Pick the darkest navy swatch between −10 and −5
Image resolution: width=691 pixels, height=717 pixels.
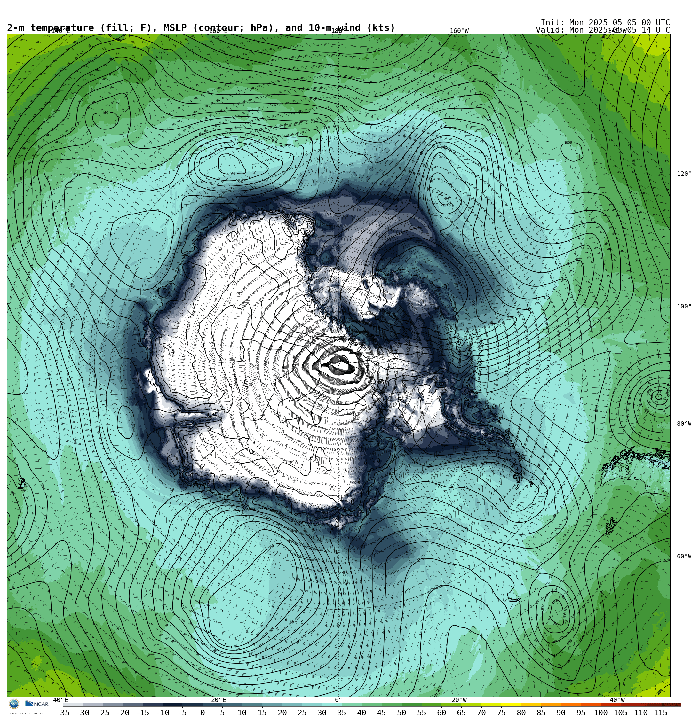[x=172, y=705]
